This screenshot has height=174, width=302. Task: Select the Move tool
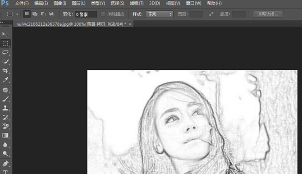tap(5, 34)
